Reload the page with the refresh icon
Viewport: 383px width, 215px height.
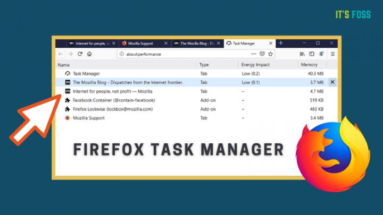pos(80,54)
